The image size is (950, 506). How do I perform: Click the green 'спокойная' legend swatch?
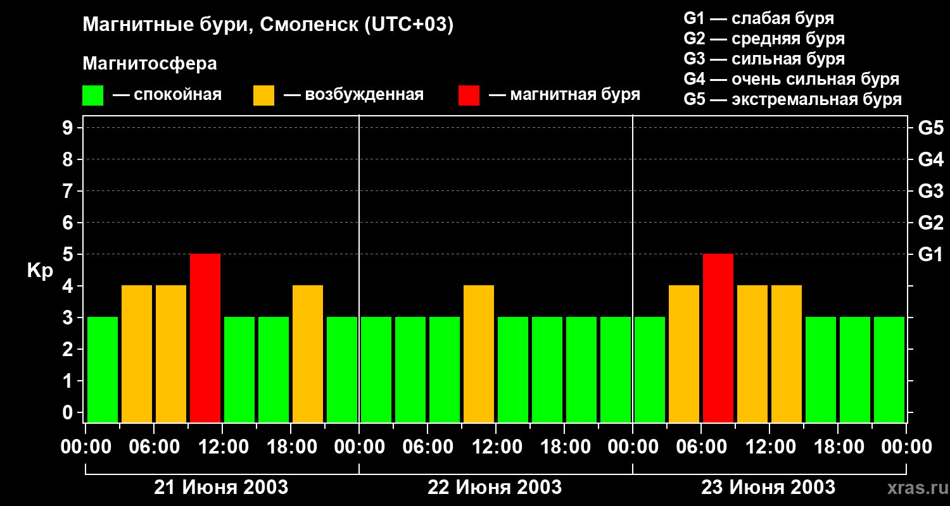[93, 96]
